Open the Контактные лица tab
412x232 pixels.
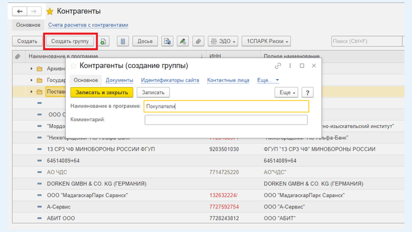pos(228,80)
